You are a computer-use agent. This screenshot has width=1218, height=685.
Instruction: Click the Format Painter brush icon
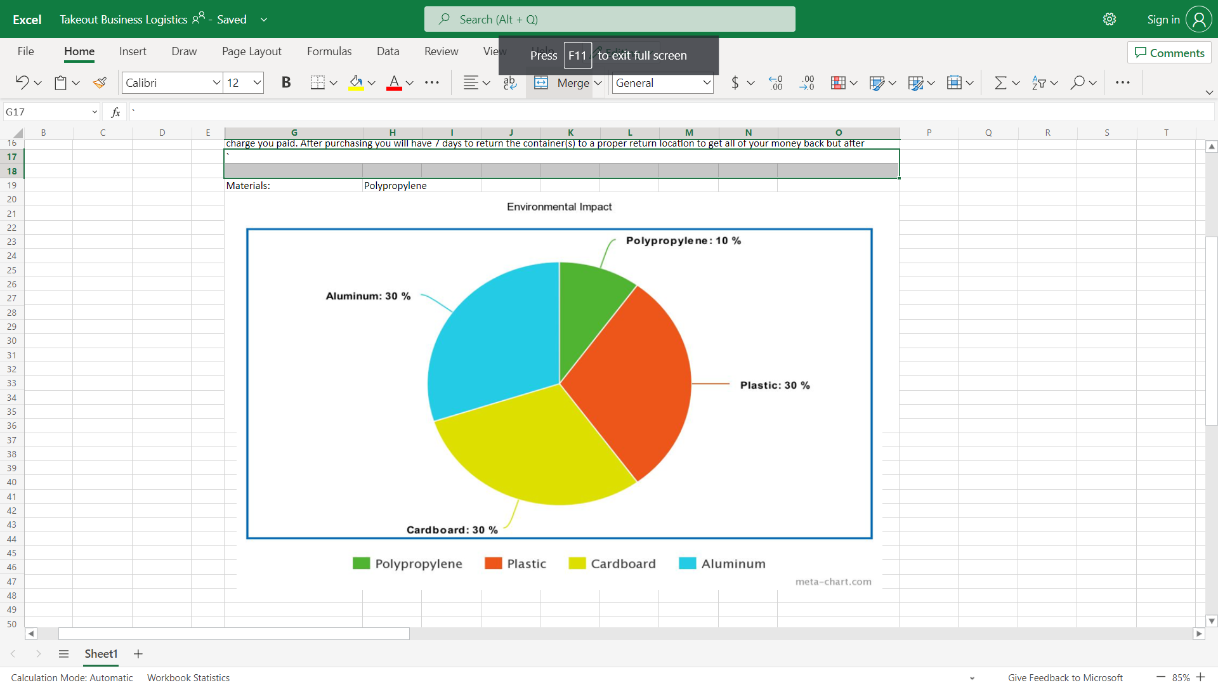[x=100, y=82]
